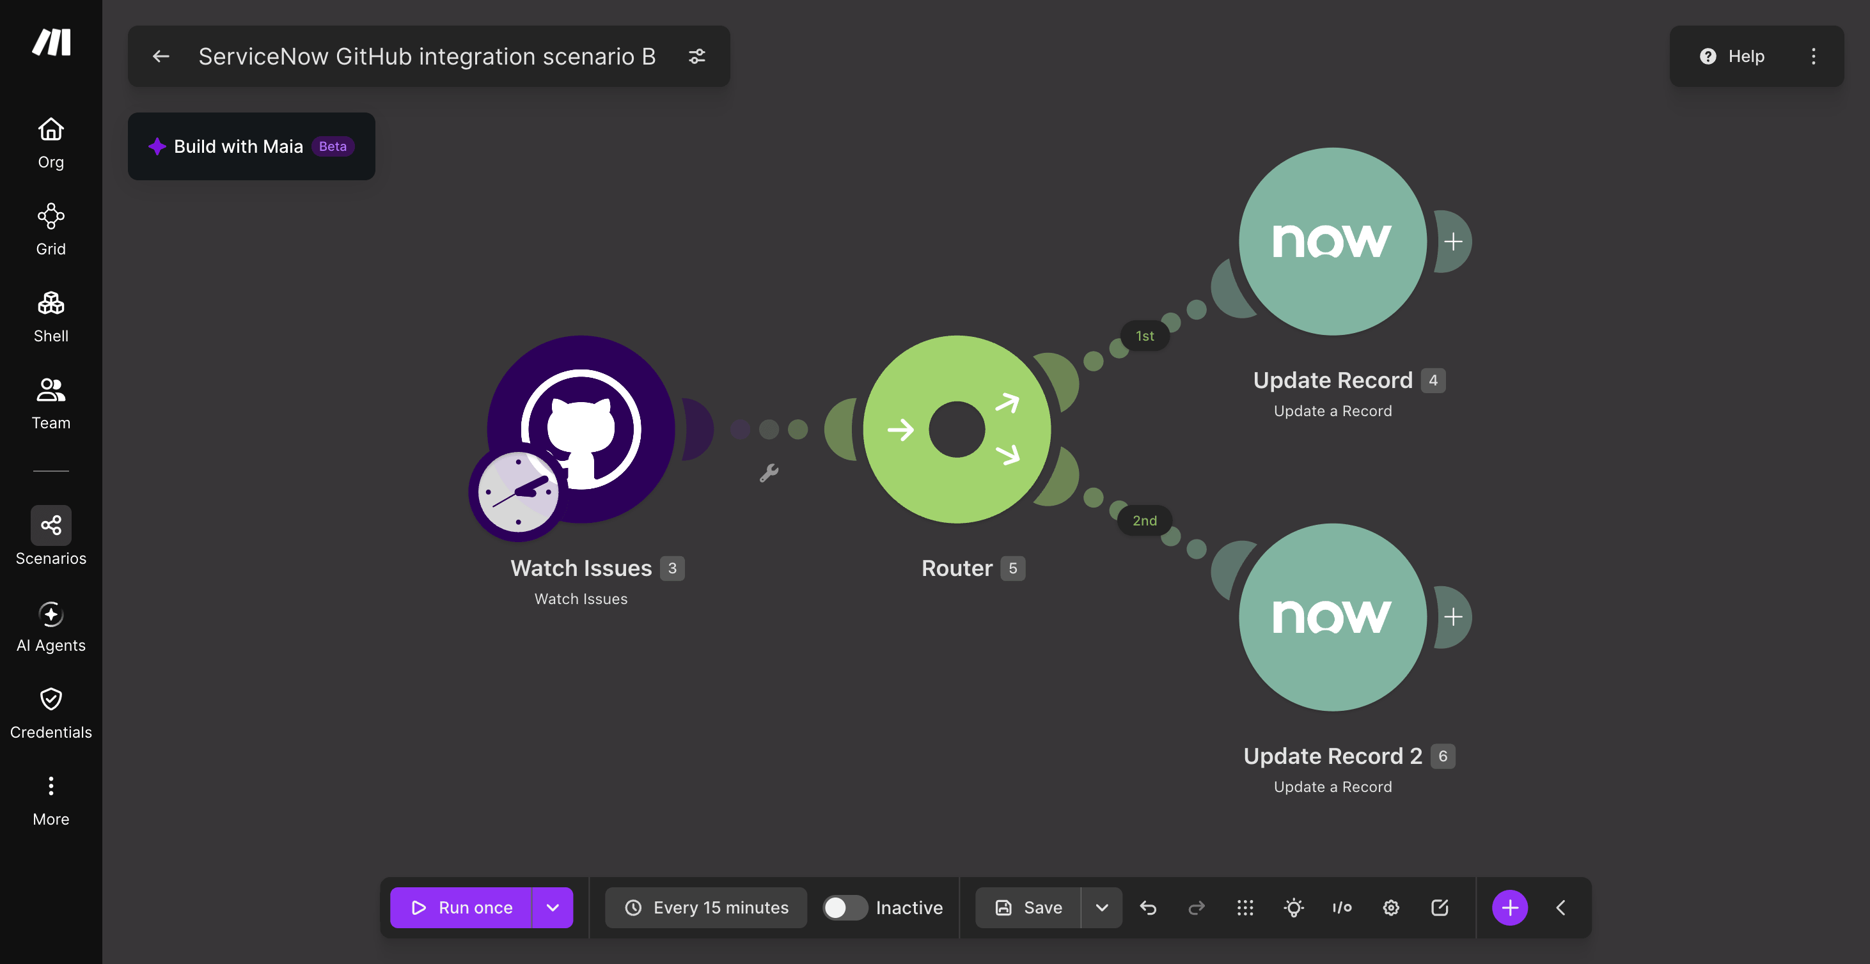Image resolution: width=1870 pixels, height=964 pixels.
Task: Open scenario settings sliders icon next to title
Action: pyautogui.click(x=697, y=56)
